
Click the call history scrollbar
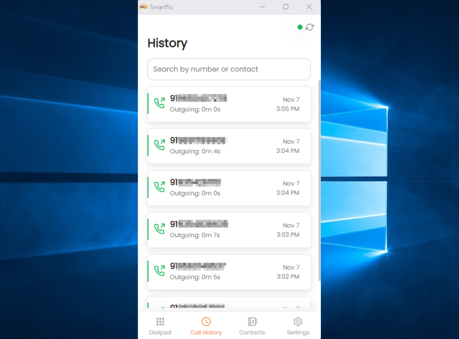pyautogui.click(x=319, y=181)
